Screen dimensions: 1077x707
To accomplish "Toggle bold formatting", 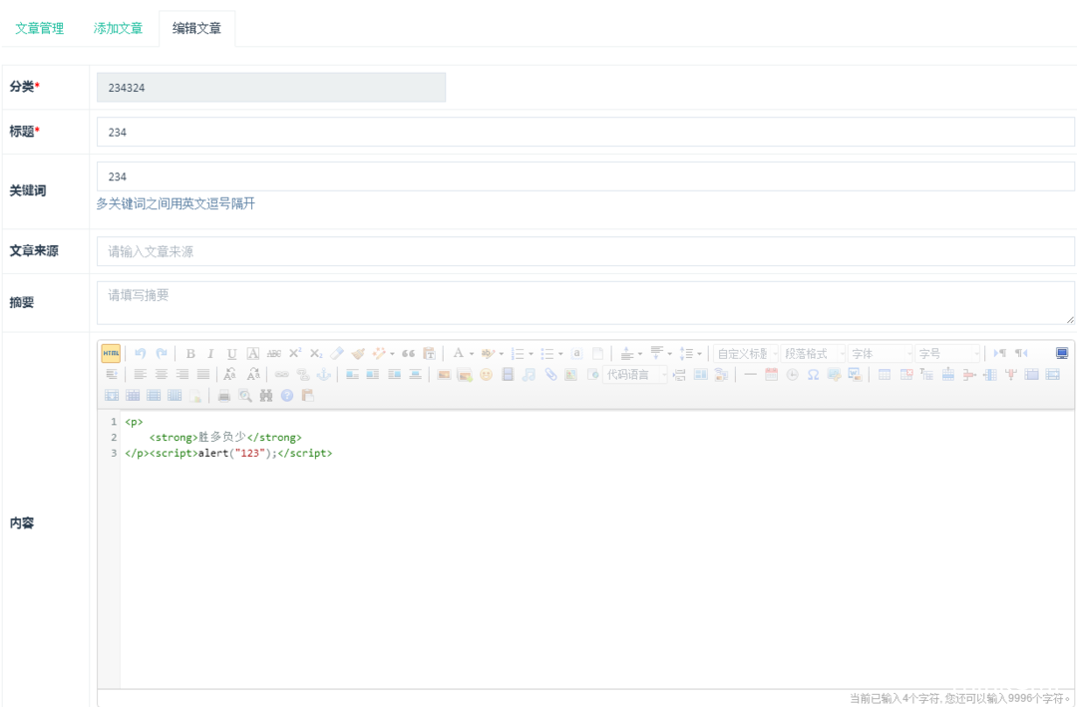I will [190, 353].
